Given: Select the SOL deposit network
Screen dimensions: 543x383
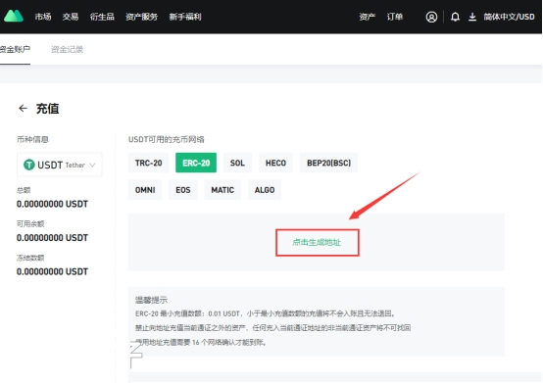Looking at the screenshot, I should coord(237,163).
